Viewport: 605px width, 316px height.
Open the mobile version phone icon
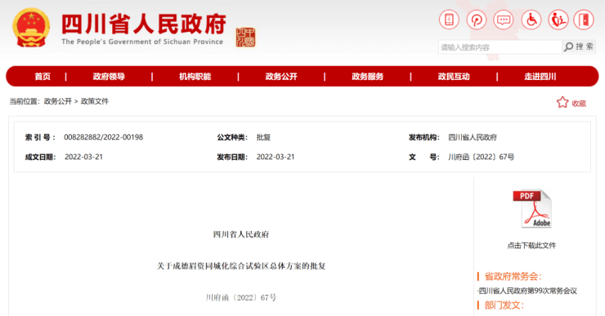[449, 20]
